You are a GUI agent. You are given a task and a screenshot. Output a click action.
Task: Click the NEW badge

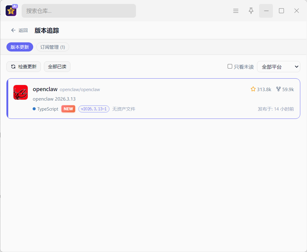pos(68,109)
